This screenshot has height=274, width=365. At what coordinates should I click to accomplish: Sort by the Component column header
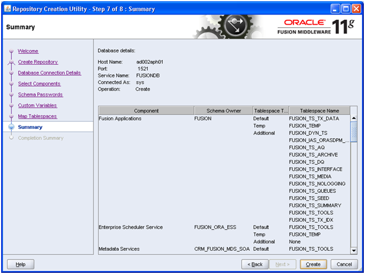pos(146,111)
